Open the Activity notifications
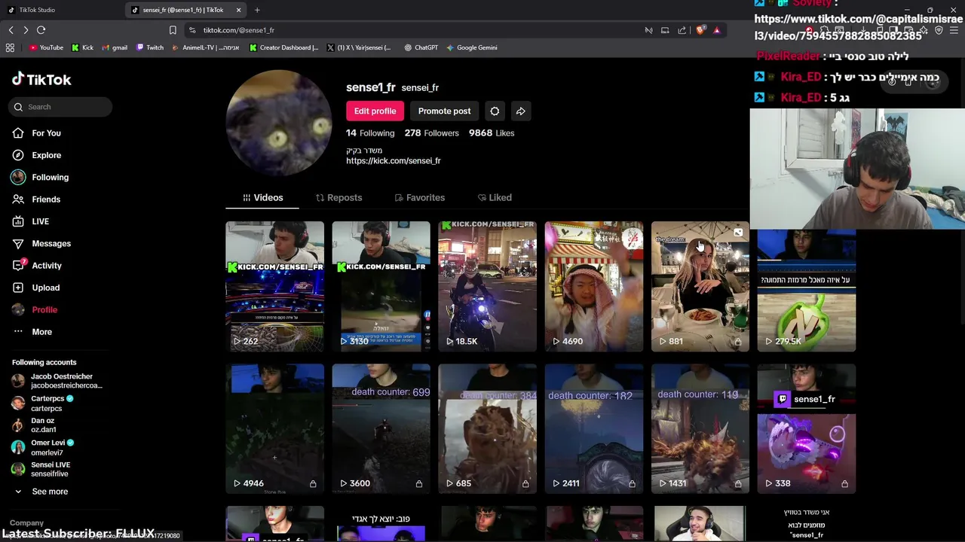965x542 pixels. point(46,266)
